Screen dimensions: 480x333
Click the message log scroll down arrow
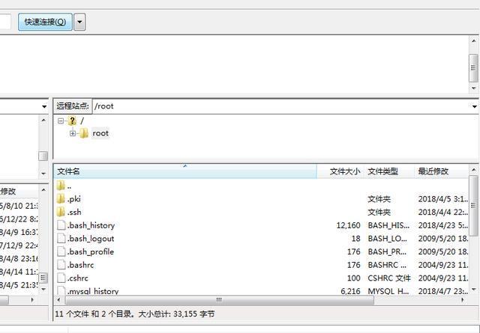coord(473,88)
